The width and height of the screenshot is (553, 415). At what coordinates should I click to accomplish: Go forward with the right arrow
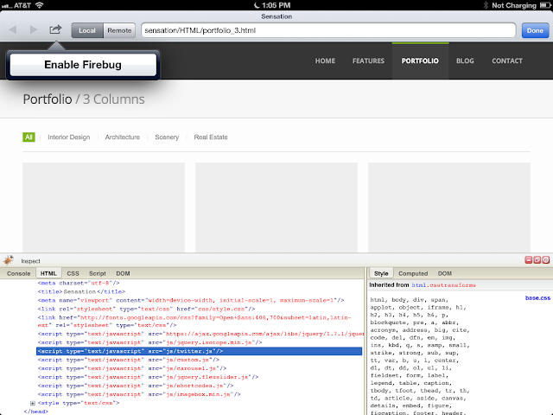coord(34,30)
